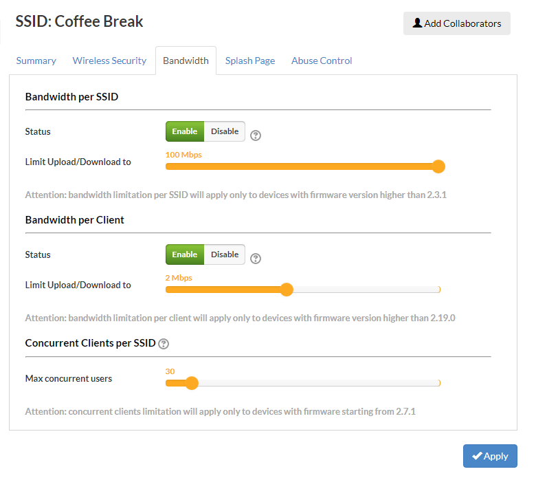Click help icon beside Bandwidth per Client status

[x=256, y=259]
